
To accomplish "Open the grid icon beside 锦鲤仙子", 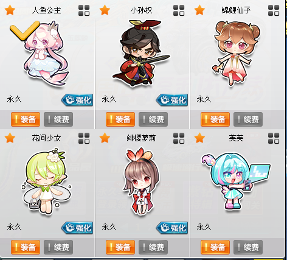I will [x=274, y=10].
